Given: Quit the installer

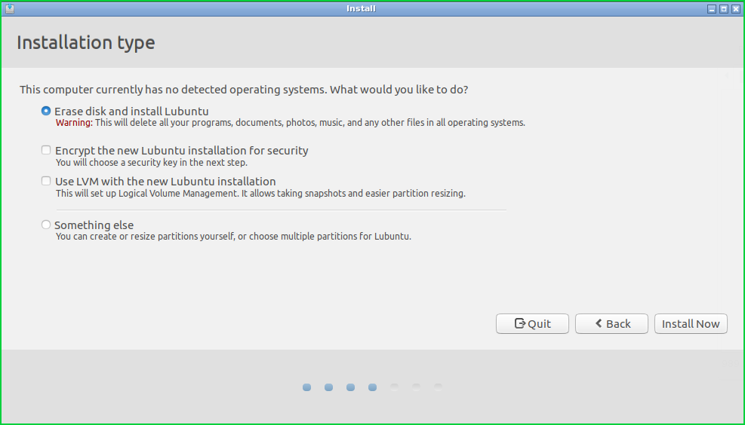Looking at the screenshot, I should (x=532, y=323).
